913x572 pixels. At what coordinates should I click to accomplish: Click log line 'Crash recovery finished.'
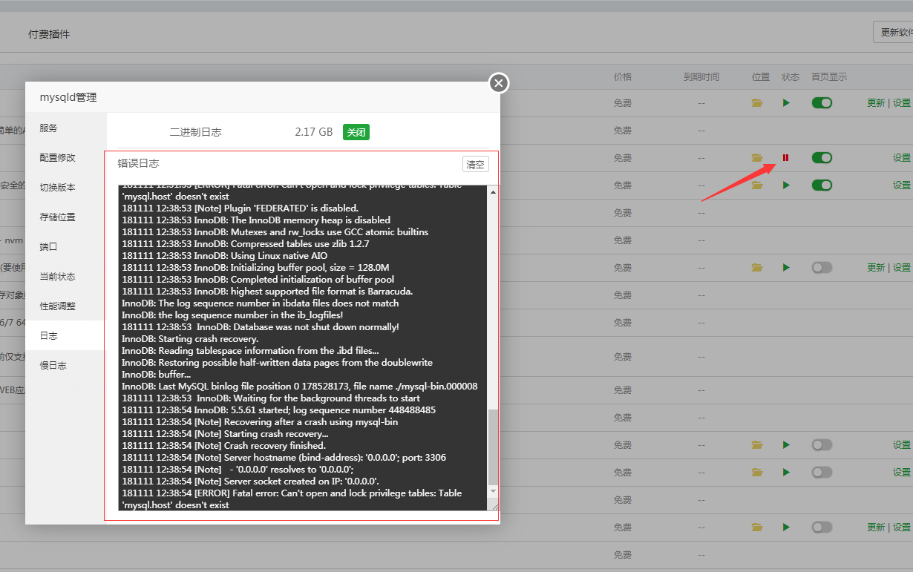224,446
